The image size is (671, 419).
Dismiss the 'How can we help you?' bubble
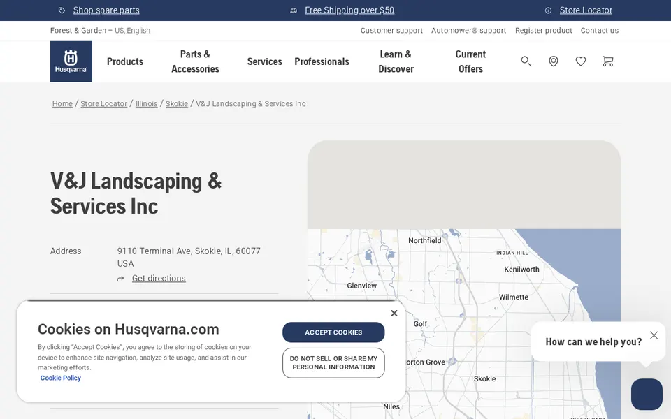tap(654, 335)
